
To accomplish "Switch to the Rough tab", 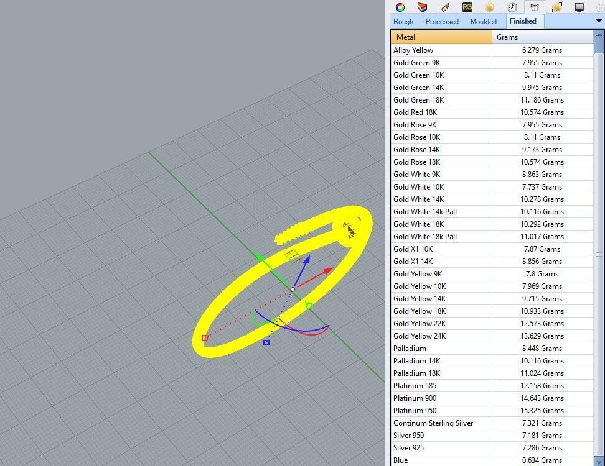I will point(403,22).
